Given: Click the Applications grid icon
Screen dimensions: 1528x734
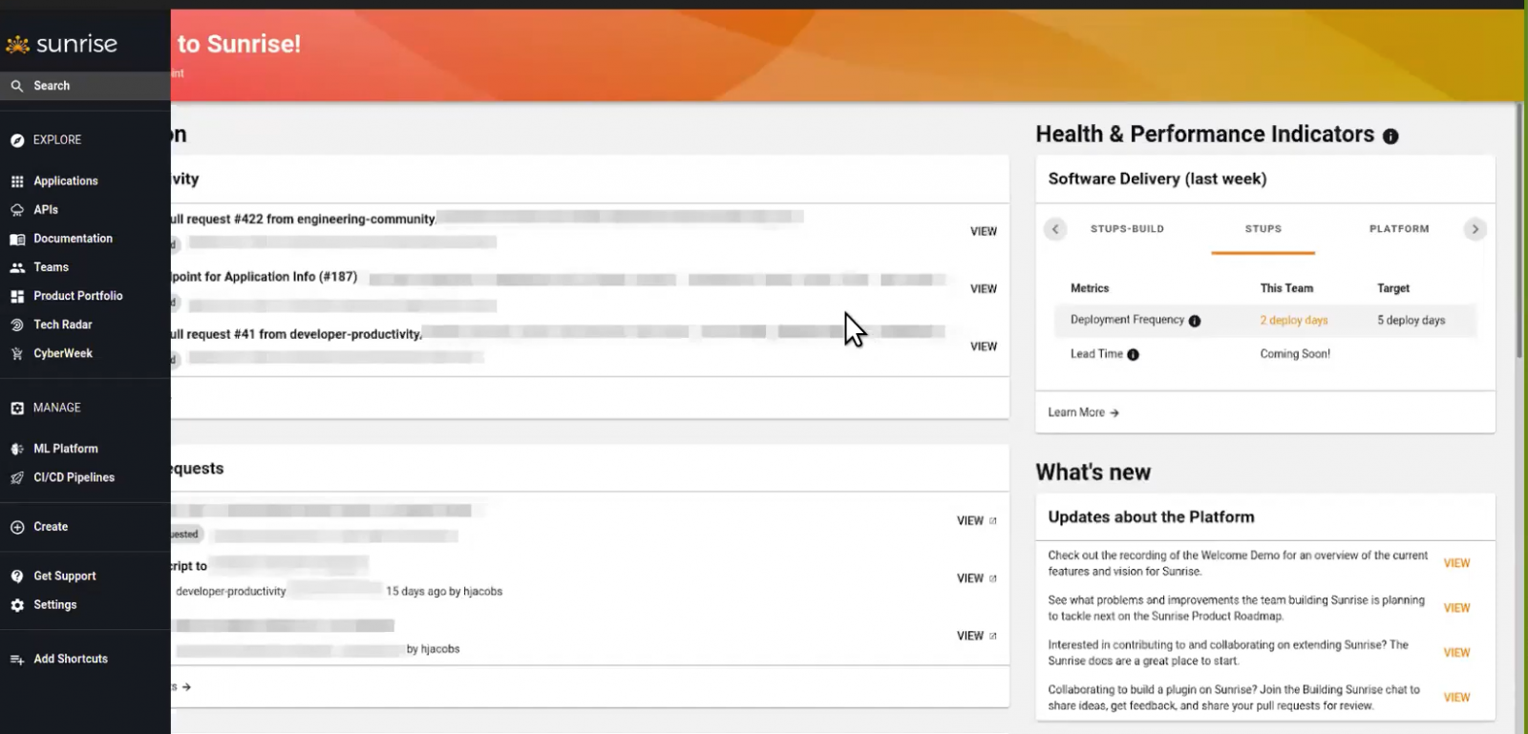Looking at the screenshot, I should [x=17, y=181].
